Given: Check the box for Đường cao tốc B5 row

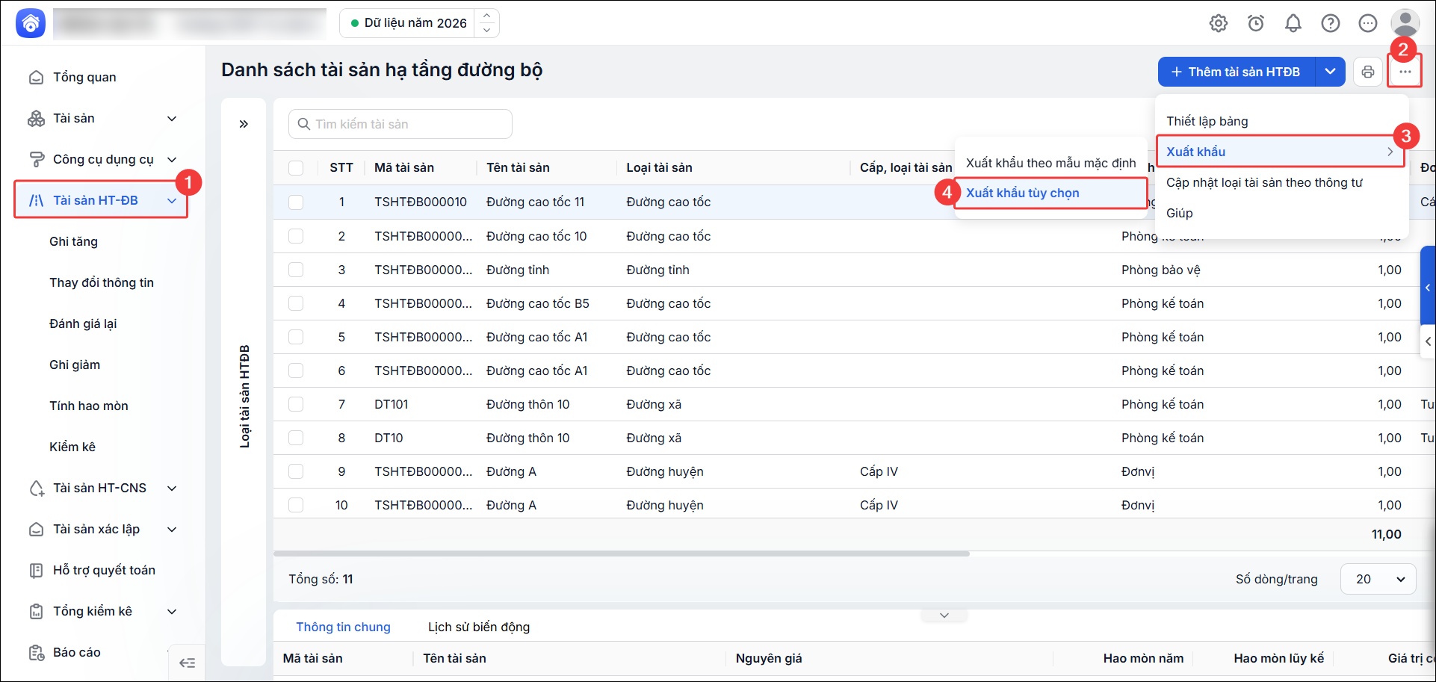Looking at the screenshot, I should coord(296,303).
